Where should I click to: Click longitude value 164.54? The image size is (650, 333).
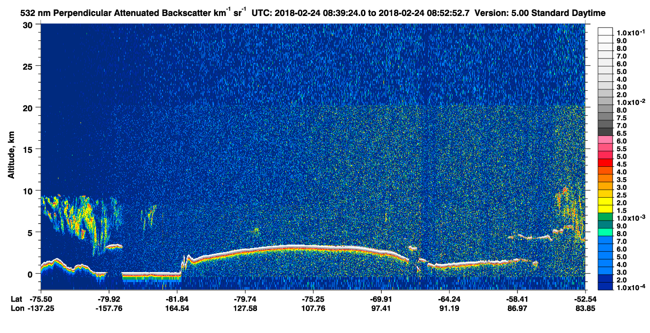click(x=177, y=308)
